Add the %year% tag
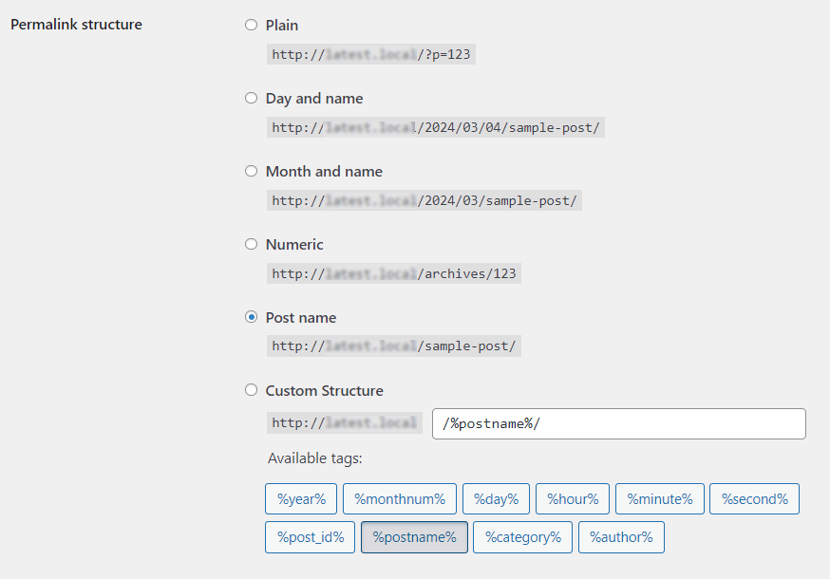This screenshot has width=830, height=579. tap(301, 498)
